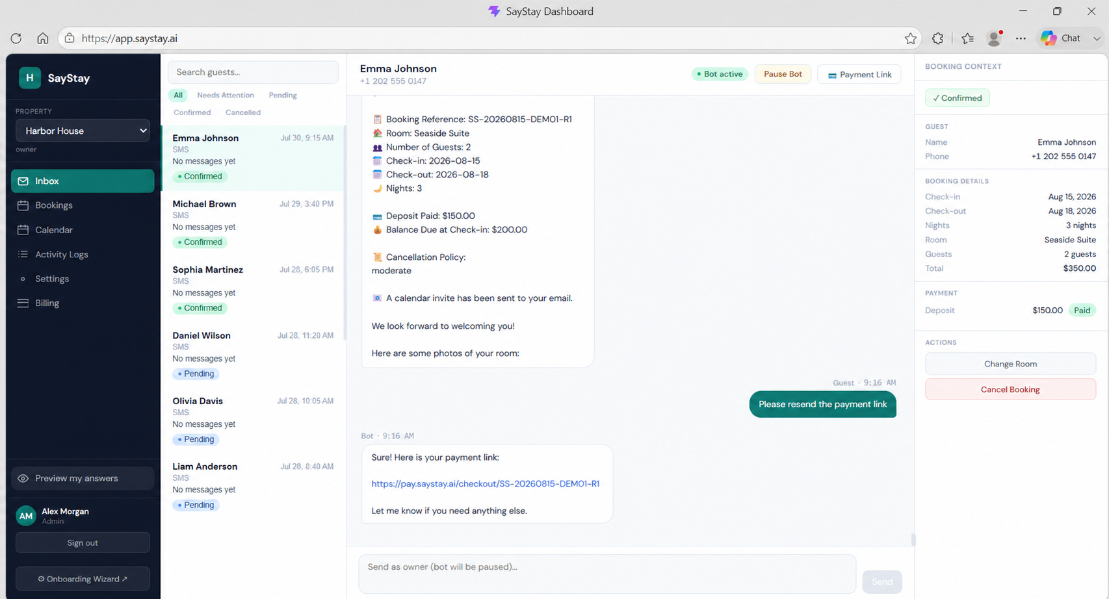
Task: Click the AM user avatar
Action: point(26,516)
